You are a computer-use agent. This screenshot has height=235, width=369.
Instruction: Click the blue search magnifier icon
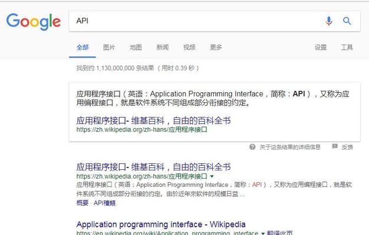pyautogui.click(x=347, y=21)
